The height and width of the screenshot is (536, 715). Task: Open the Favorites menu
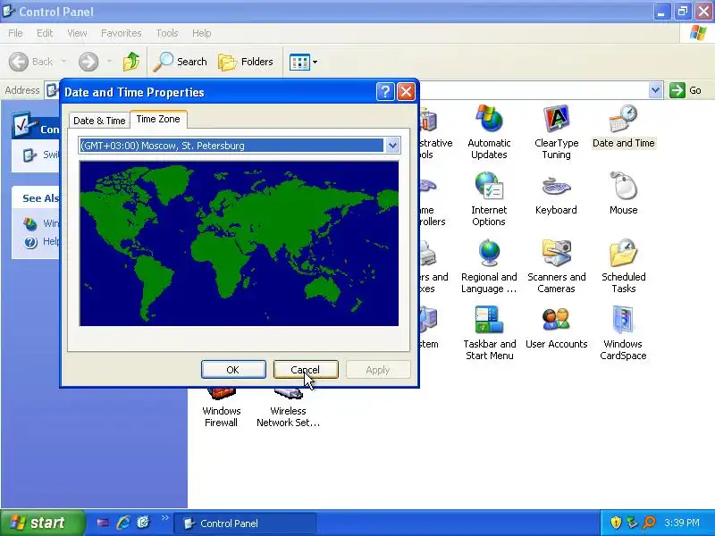click(122, 33)
